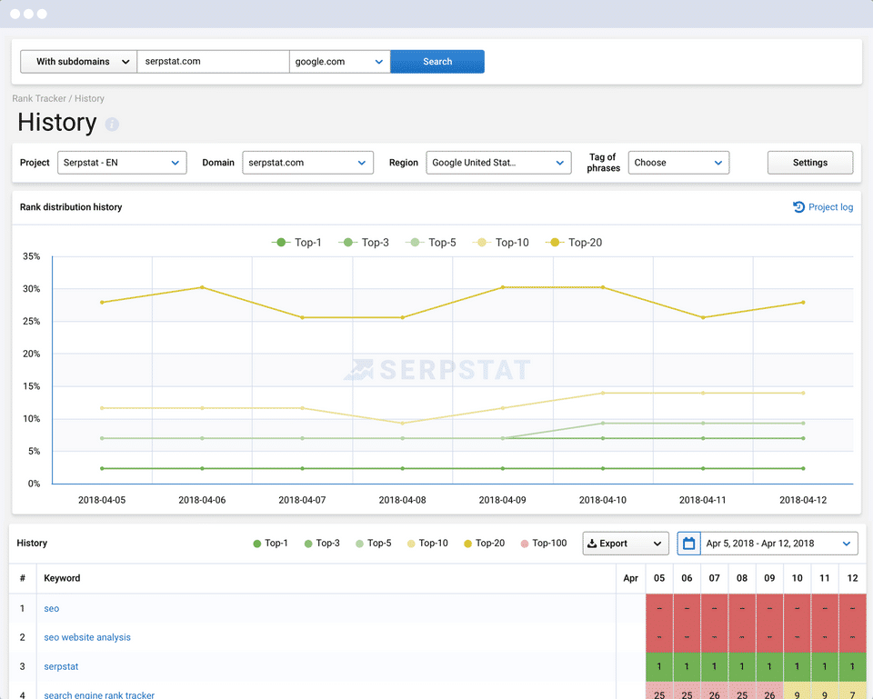The image size is (873, 699).
Task: Click Top-5 data point on 2018-04-10
Action: (x=602, y=423)
